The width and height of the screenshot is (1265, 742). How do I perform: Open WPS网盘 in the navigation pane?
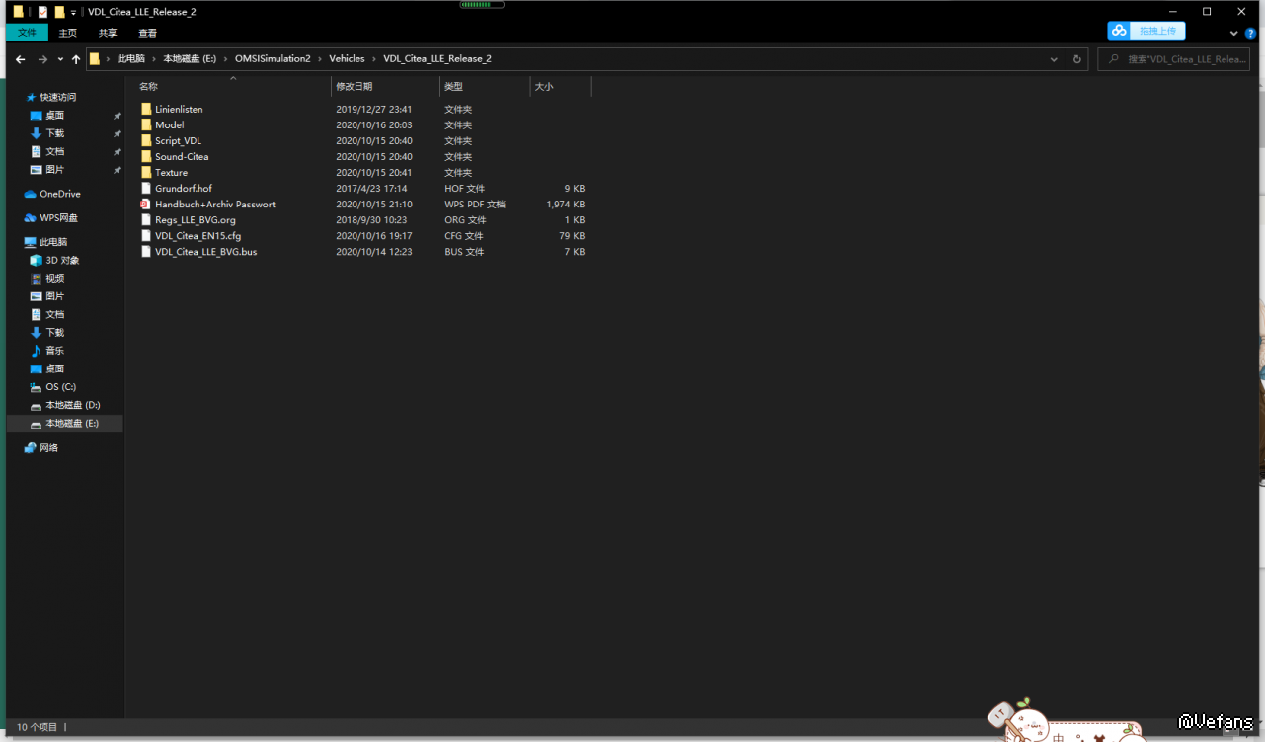tap(58, 218)
